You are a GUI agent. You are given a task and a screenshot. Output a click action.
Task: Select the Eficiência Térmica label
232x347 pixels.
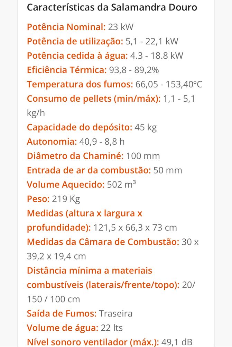point(67,70)
